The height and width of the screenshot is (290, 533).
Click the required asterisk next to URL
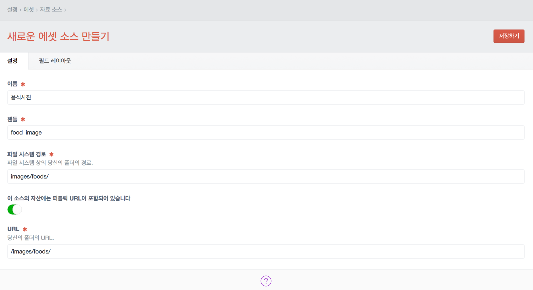pyautogui.click(x=25, y=229)
